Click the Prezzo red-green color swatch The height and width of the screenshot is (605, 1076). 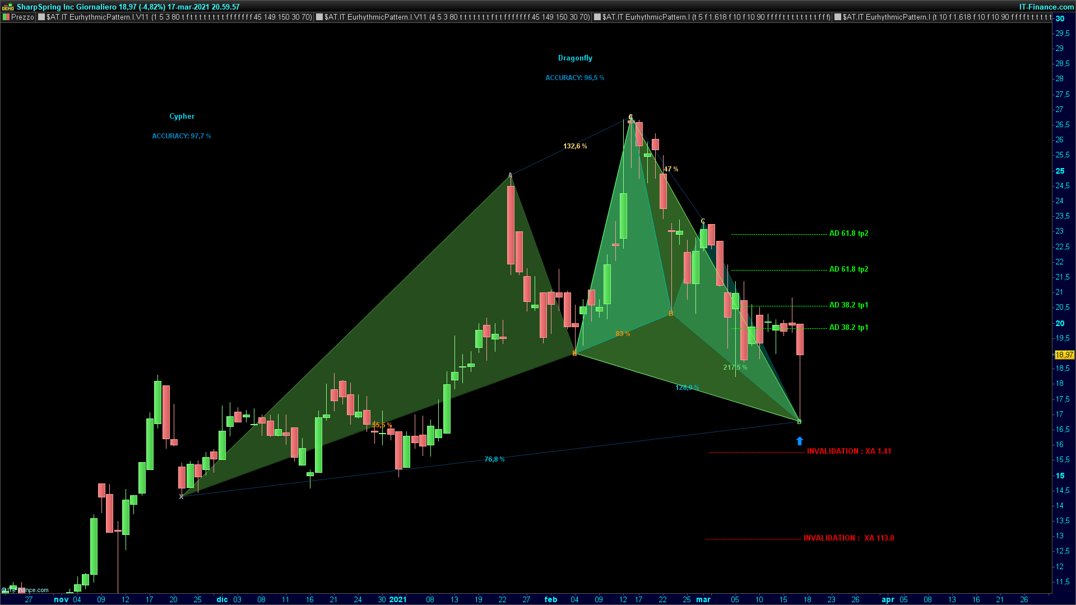click(6, 17)
